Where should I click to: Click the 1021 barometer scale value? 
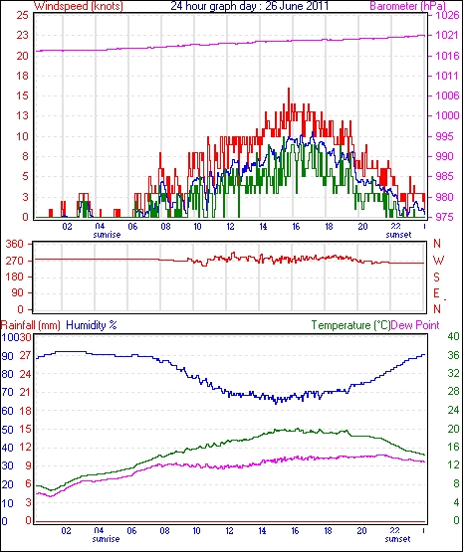pyautogui.click(x=447, y=35)
